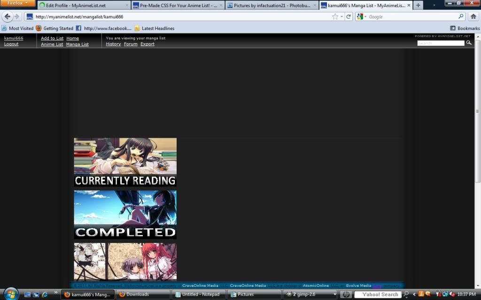
Task: Click the Add to List link
Action: coord(52,38)
